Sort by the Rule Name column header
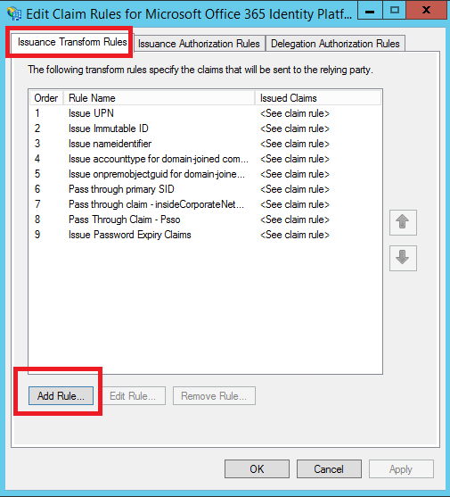 click(160, 98)
